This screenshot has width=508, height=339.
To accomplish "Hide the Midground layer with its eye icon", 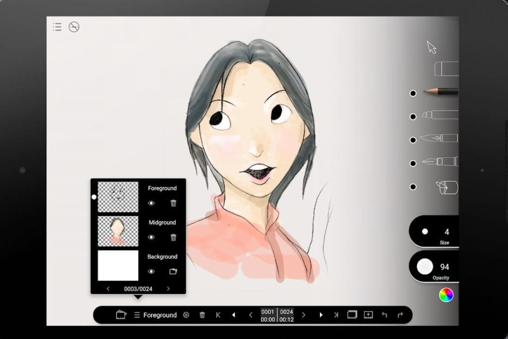I will point(151,237).
